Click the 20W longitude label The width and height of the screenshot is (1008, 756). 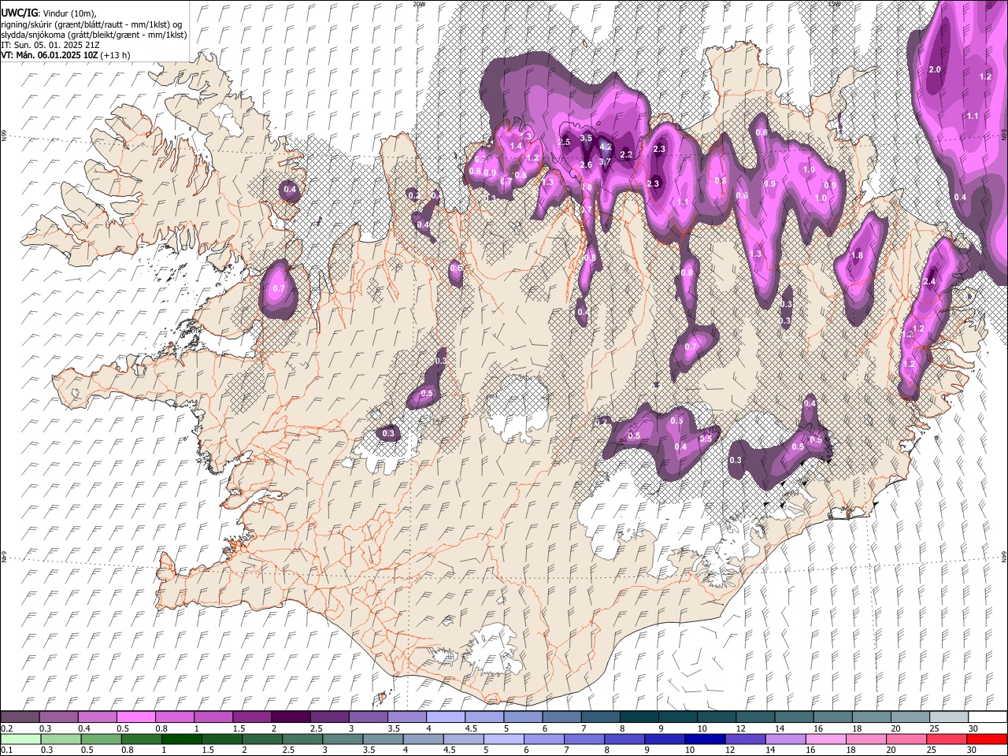coord(419,3)
